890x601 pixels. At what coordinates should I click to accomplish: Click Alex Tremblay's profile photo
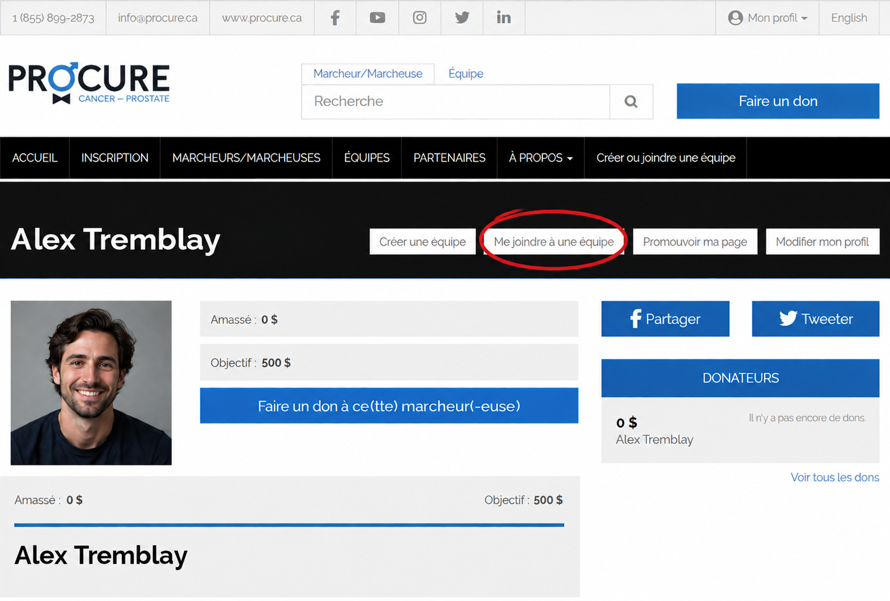(91, 383)
